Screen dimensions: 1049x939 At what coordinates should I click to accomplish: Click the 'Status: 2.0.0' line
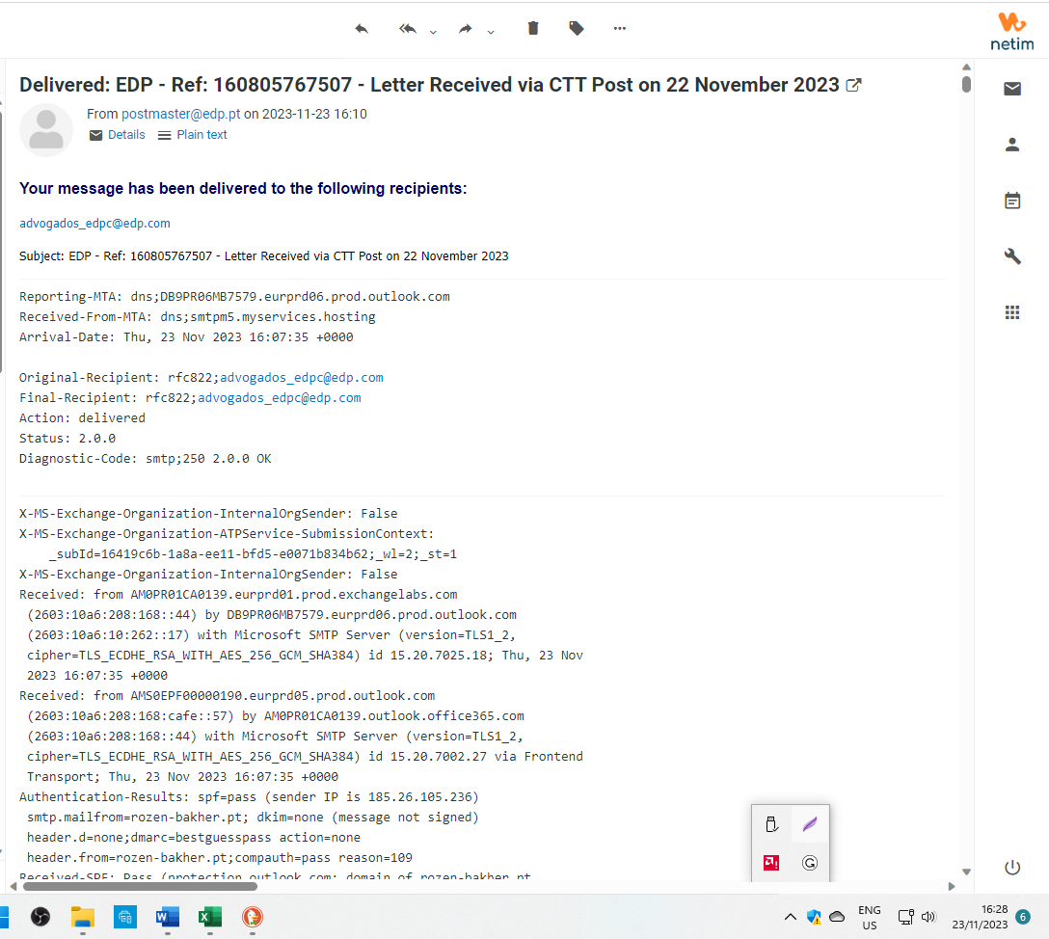point(67,439)
